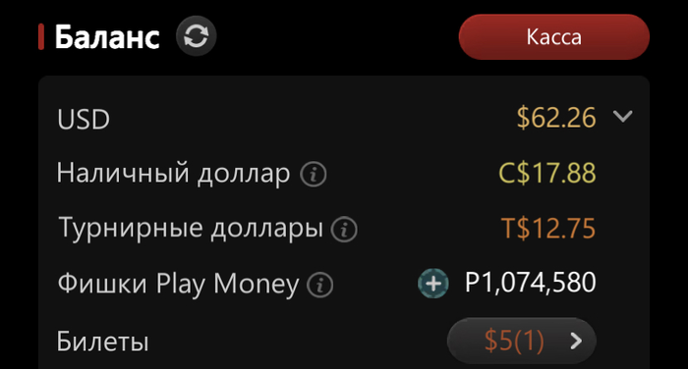
Task: Click the USD row label
Action: point(84,119)
